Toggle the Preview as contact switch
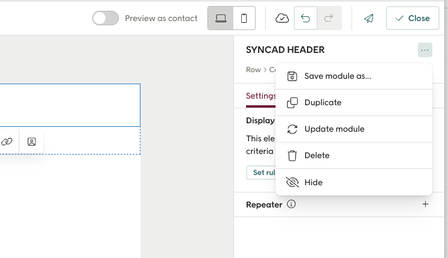The width and height of the screenshot is (448, 258). (x=105, y=18)
